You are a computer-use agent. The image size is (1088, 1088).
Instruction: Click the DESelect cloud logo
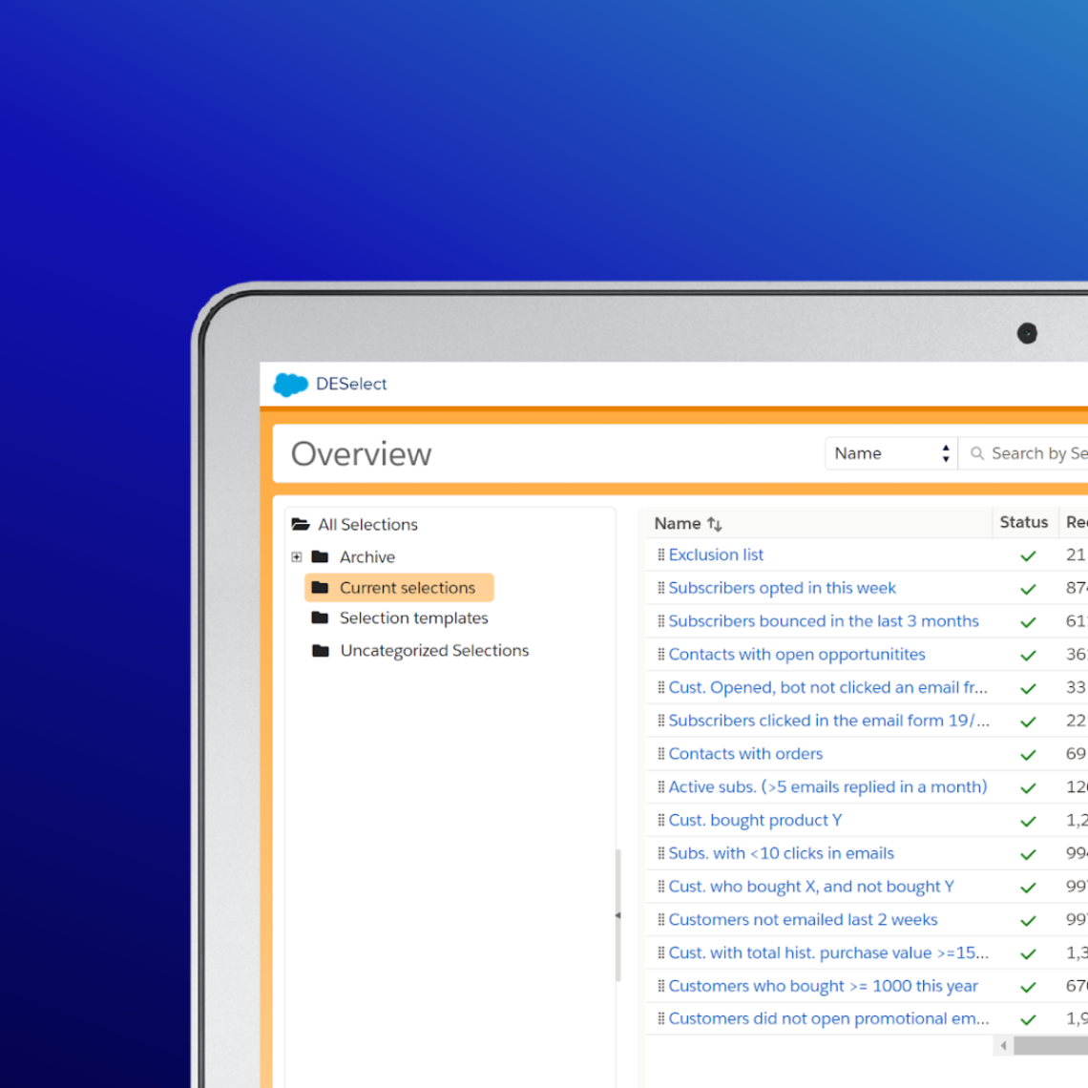pyautogui.click(x=289, y=384)
